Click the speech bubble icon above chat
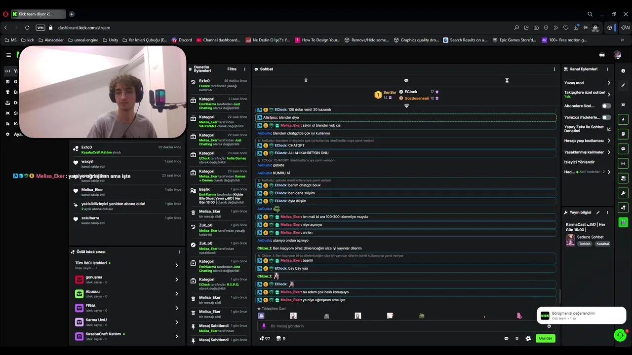 tap(406, 80)
